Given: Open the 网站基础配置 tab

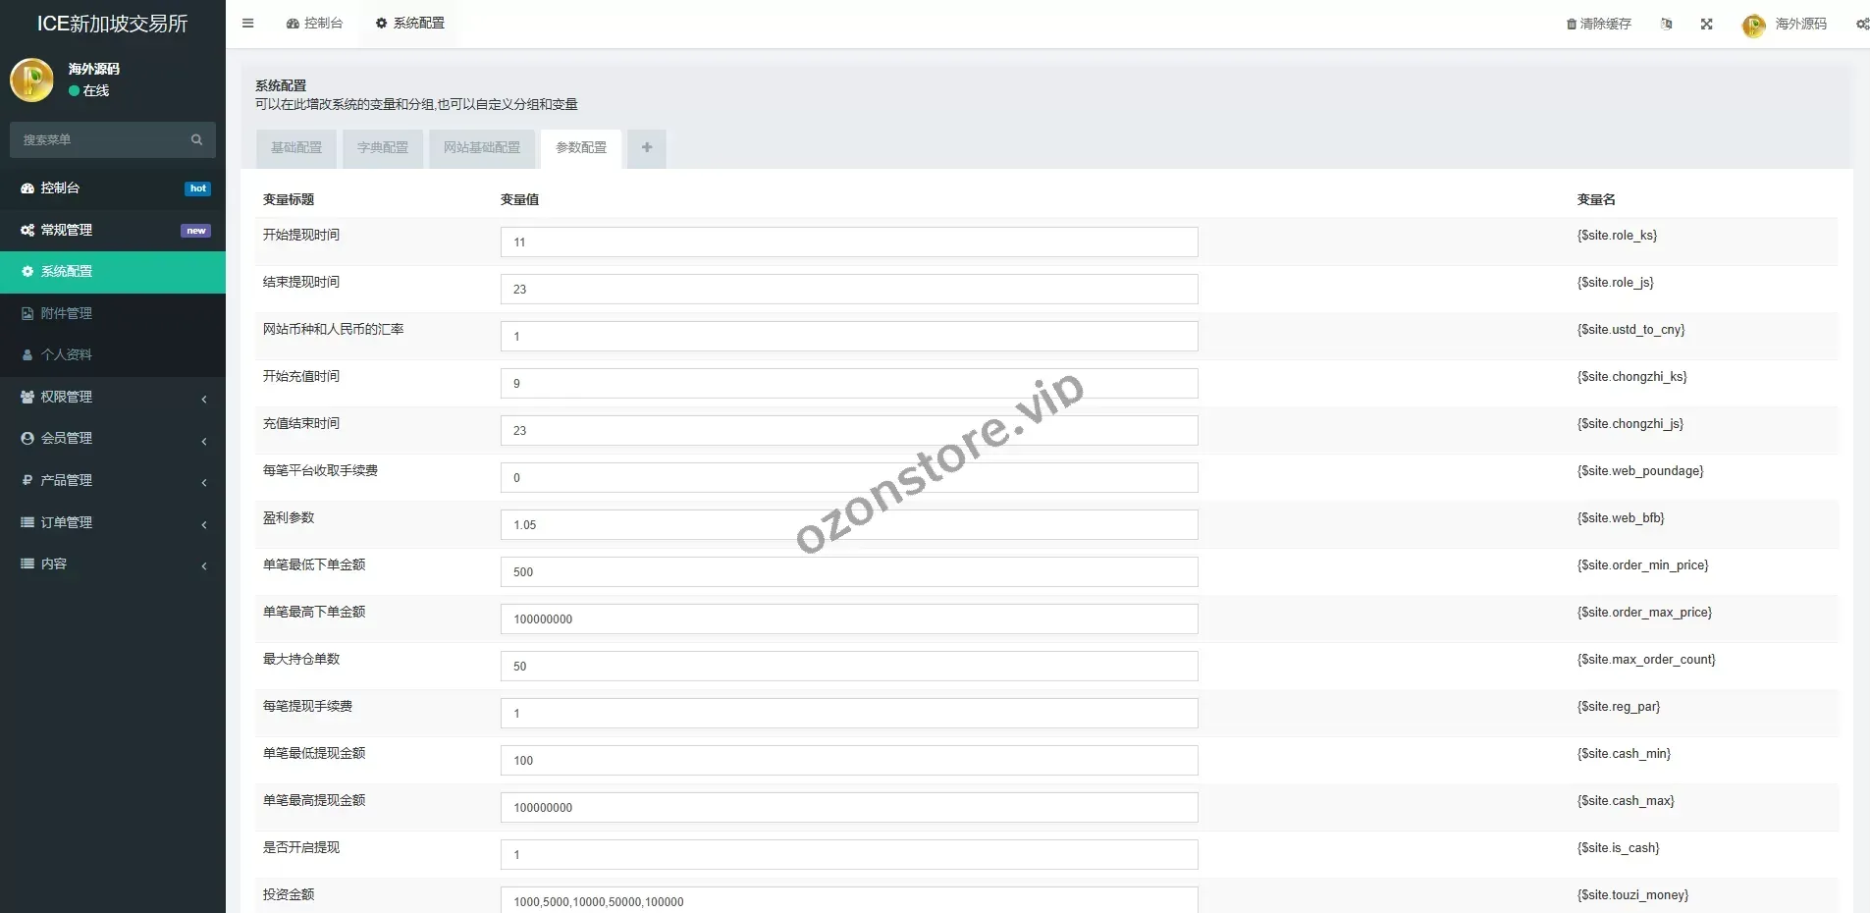Looking at the screenshot, I should tap(482, 148).
